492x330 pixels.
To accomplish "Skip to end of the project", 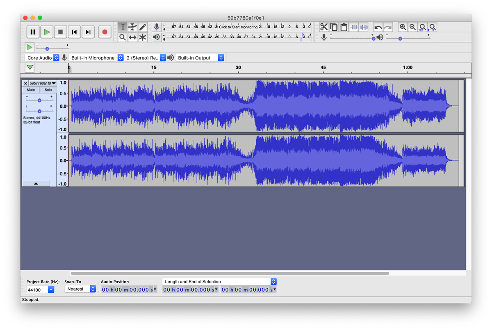I will [x=88, y=32].
